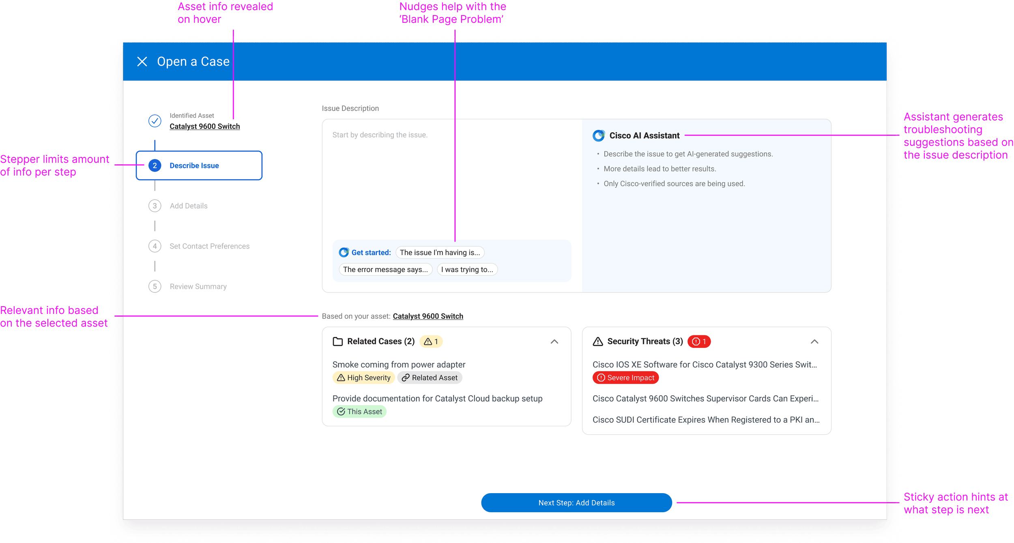This screenshot has height=543, width=1014.
Task: Close the Open a Case dialog
Action: coord(142,62)
